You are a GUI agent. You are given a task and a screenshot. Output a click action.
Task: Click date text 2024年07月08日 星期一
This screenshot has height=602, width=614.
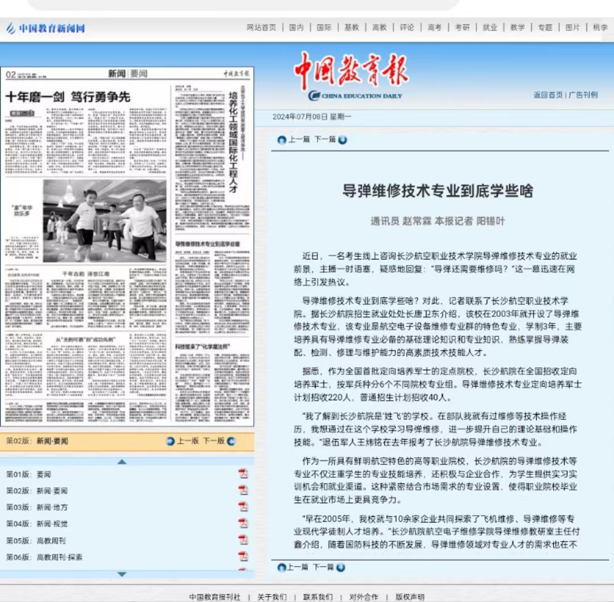coord(312,116)
